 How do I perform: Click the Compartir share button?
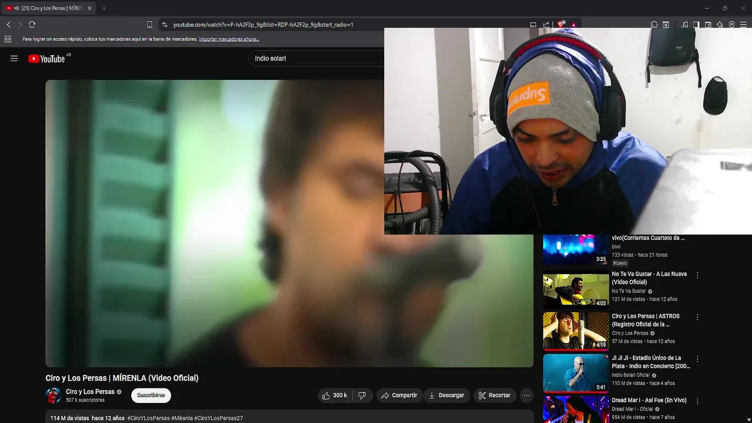[x=399, y=395]
